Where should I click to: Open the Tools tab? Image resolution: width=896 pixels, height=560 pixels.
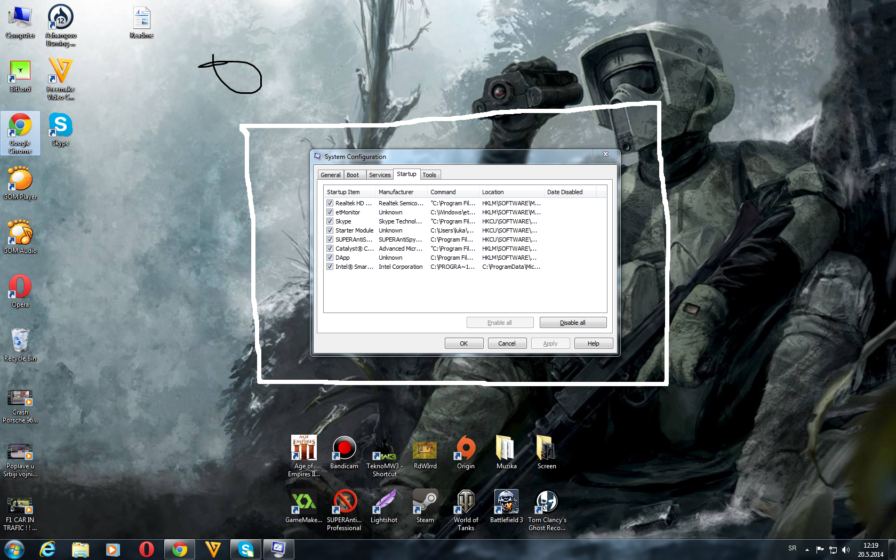[x=429, y=175]
